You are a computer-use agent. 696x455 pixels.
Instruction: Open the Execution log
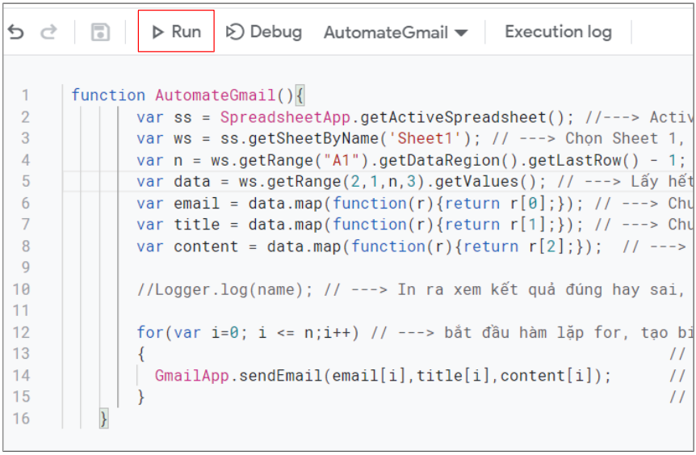[x=559, y=32]
